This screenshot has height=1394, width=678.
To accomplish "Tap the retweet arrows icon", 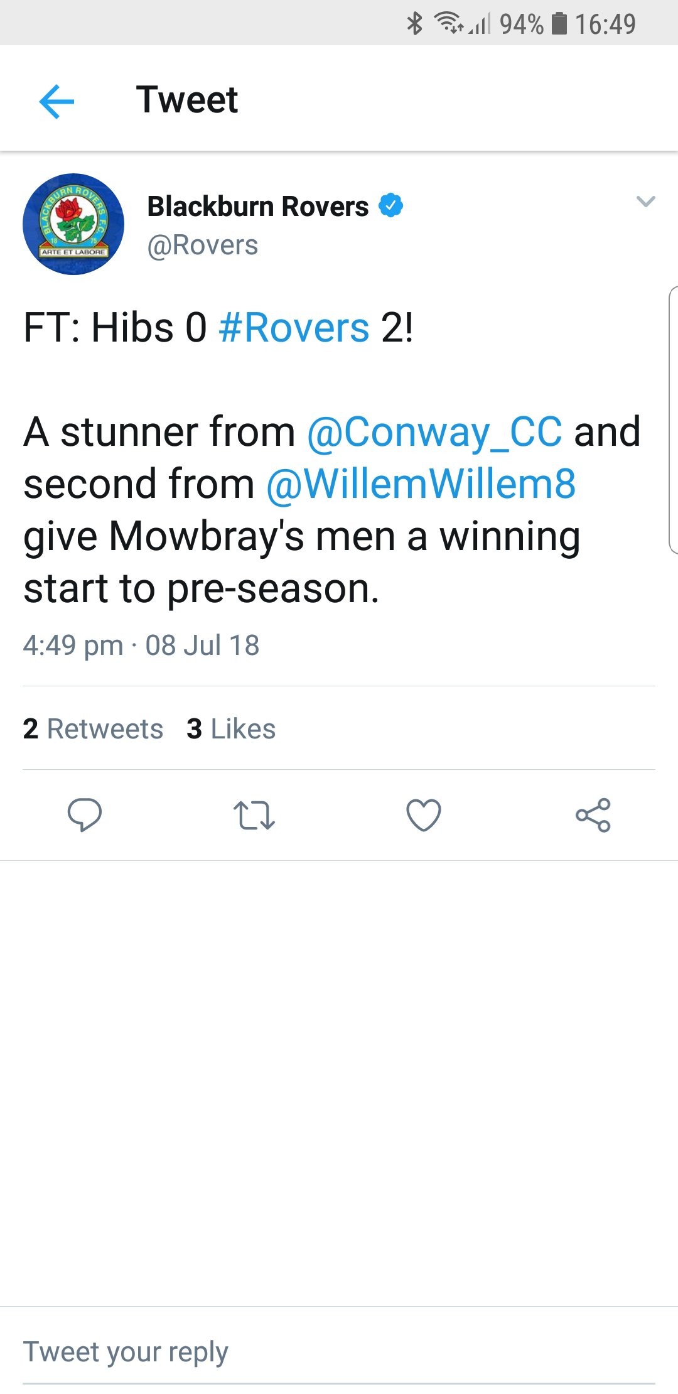I will coord(254,815).
